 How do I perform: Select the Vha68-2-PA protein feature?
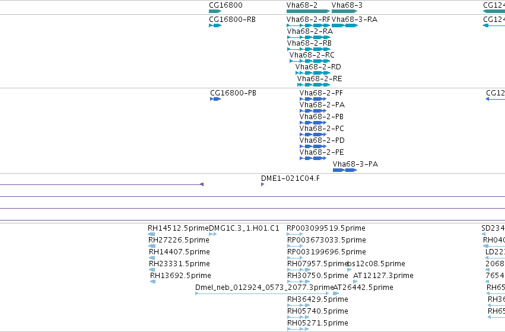click(313, 111)
